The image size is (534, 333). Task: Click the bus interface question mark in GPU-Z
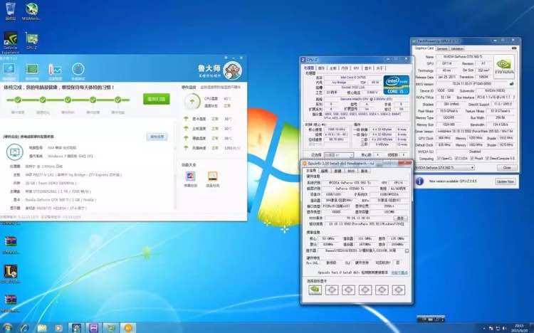[514, 97]
